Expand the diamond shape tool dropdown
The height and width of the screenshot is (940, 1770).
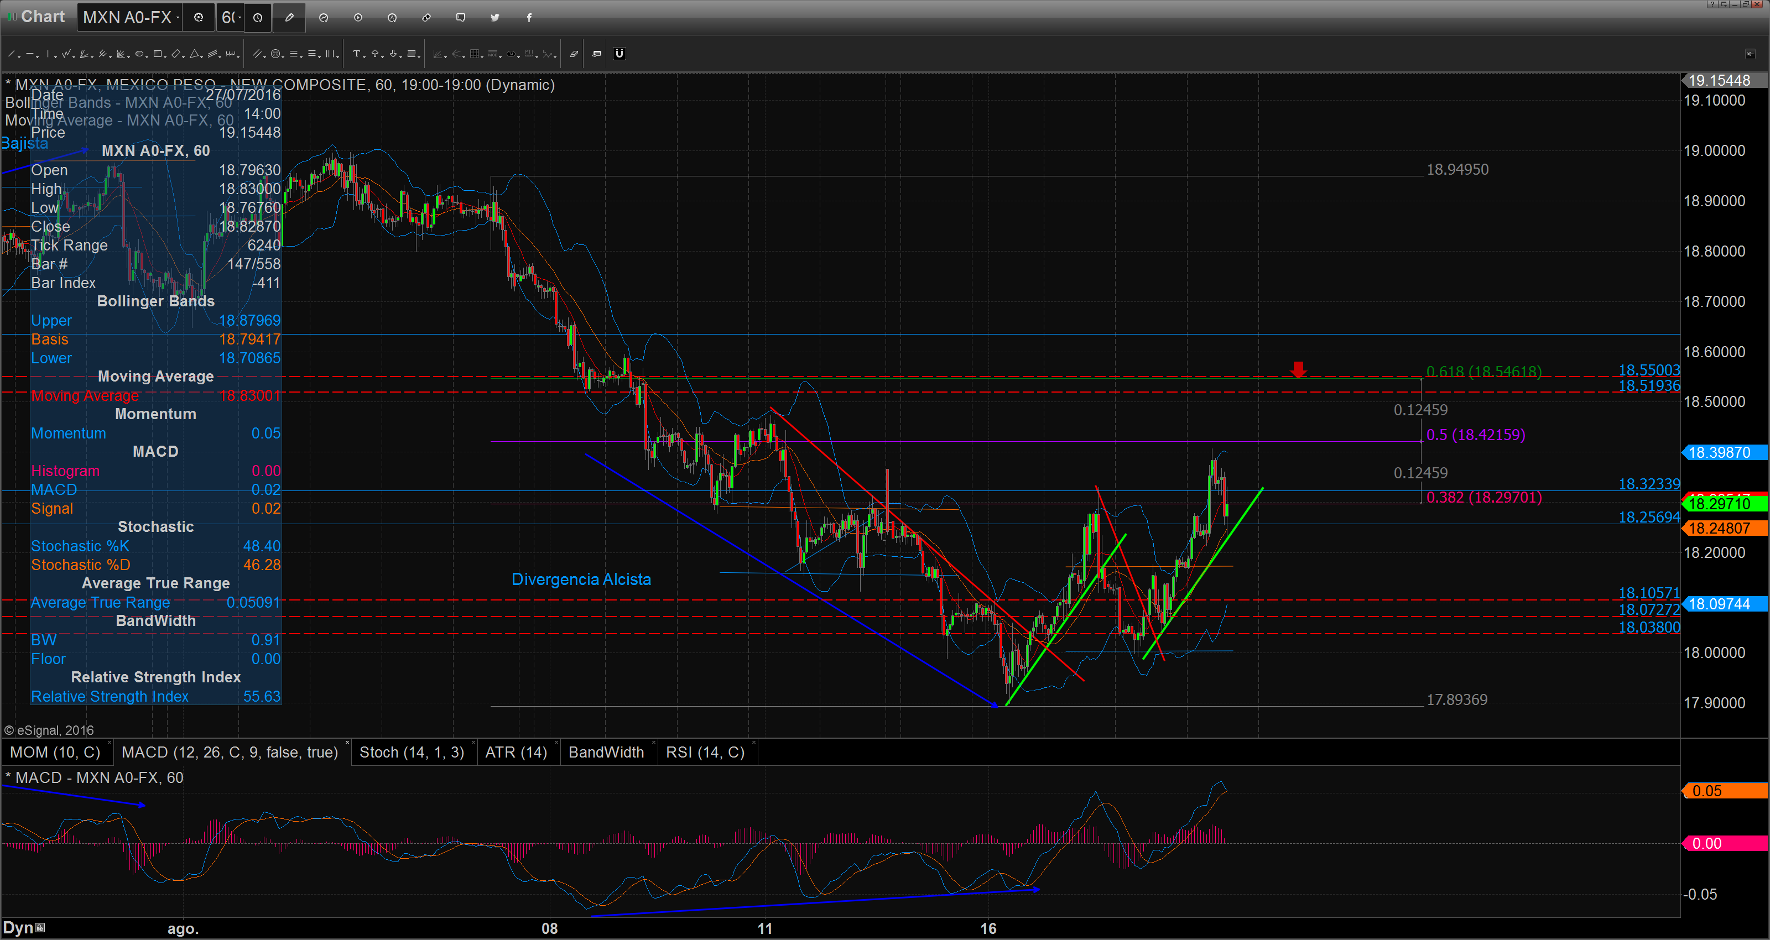[183, 56]
